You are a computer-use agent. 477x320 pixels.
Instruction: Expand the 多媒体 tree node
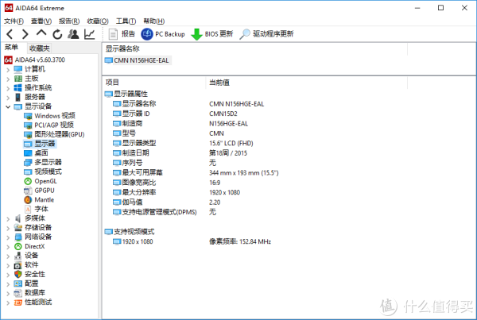point(8,219)
